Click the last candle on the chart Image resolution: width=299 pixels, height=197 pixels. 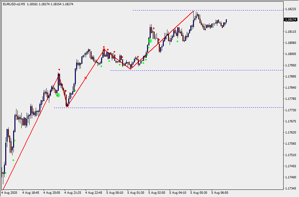226,21
